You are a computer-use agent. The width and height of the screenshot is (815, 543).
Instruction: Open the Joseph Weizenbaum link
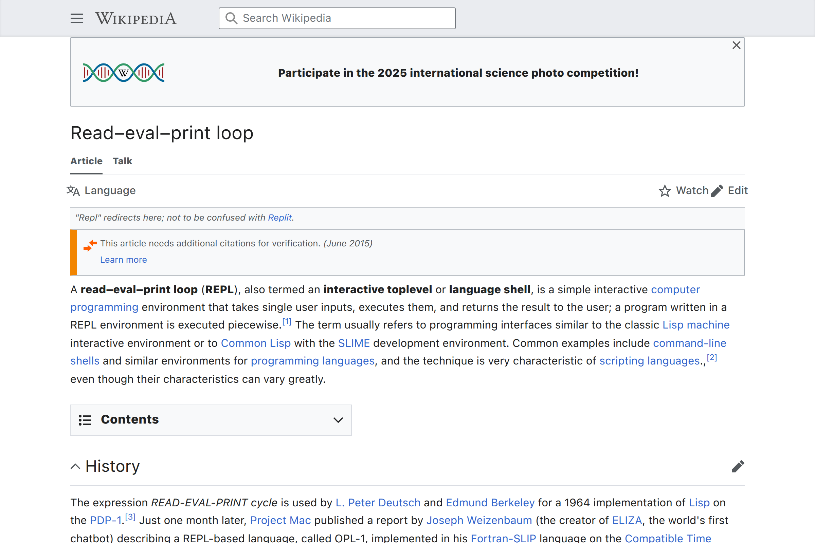(479, 521)
